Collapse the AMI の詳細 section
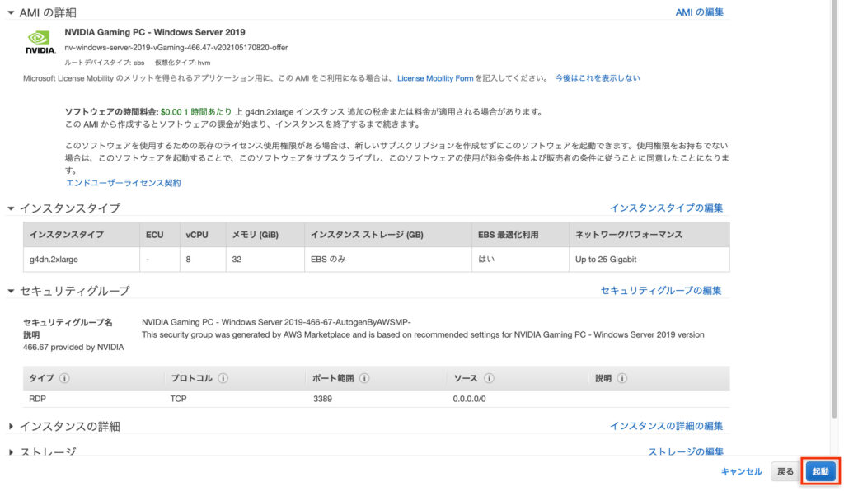 point(11,12)
